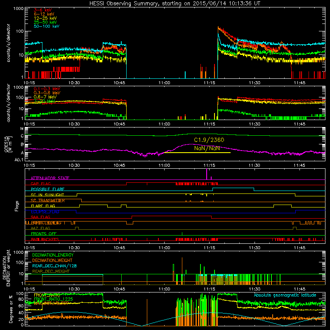Click the FLARE_FLAG label
This screenshot has width=330, height=330.
[x=43, y=206]
